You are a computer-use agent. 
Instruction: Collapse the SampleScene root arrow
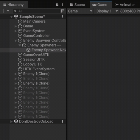pos(12,17)
